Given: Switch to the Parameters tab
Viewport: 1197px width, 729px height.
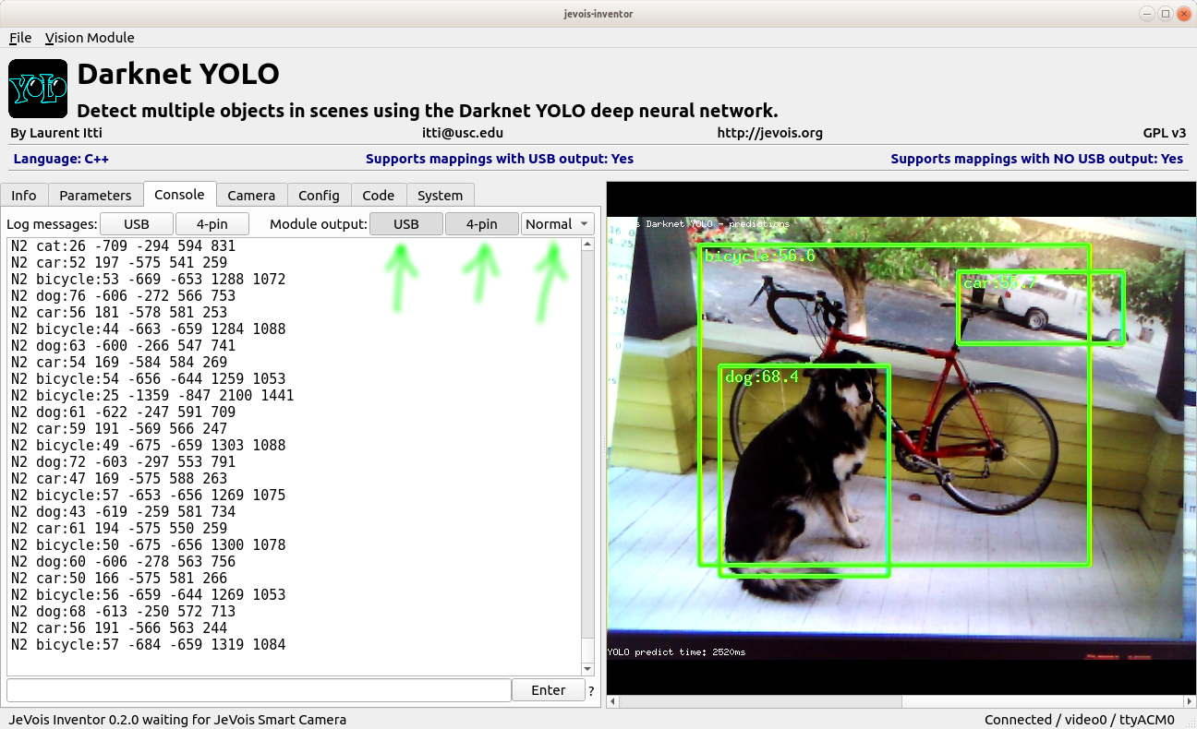Looking at the screenshot, I should (95, 195).
